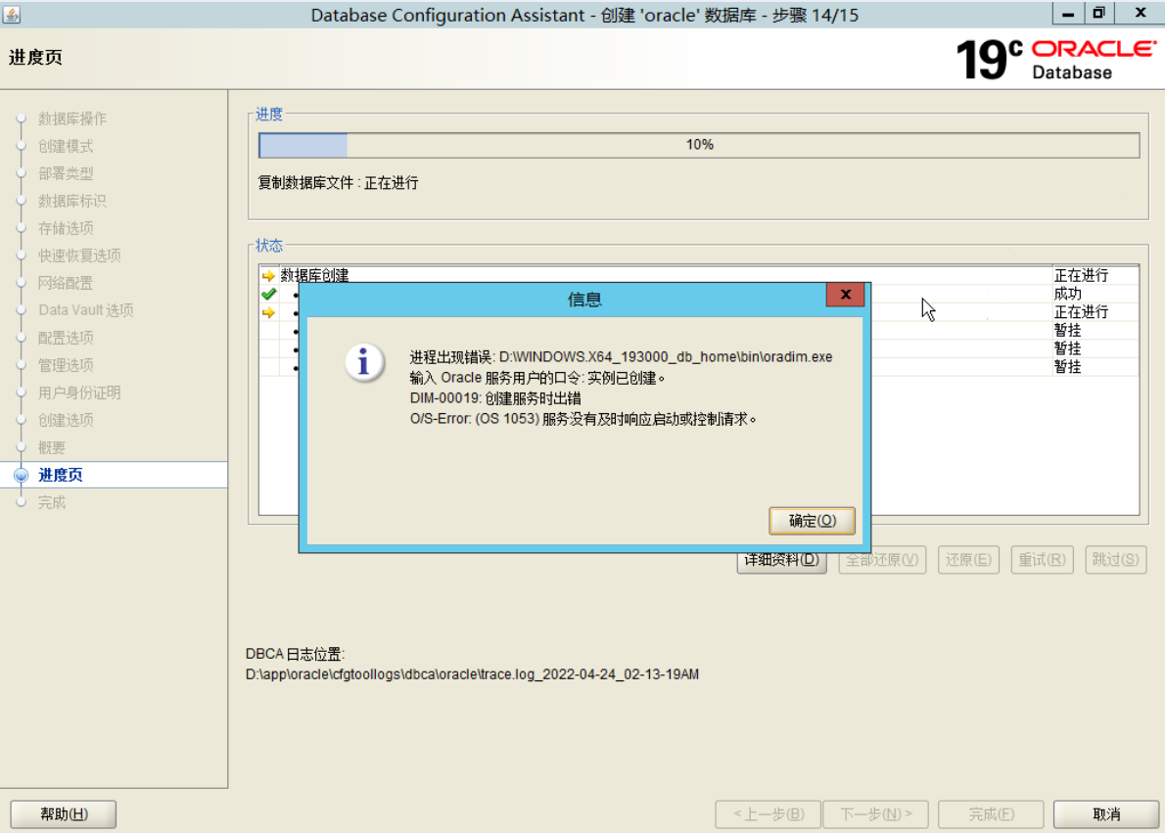
Task: Select 数据库操作 step in sidebar
Action: click(x=72, y=118)
